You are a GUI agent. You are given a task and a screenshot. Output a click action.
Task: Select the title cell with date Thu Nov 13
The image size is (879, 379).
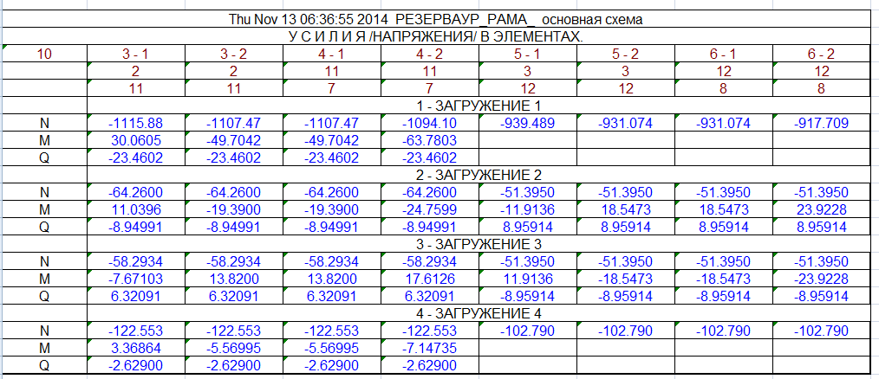tap(435, 19)
